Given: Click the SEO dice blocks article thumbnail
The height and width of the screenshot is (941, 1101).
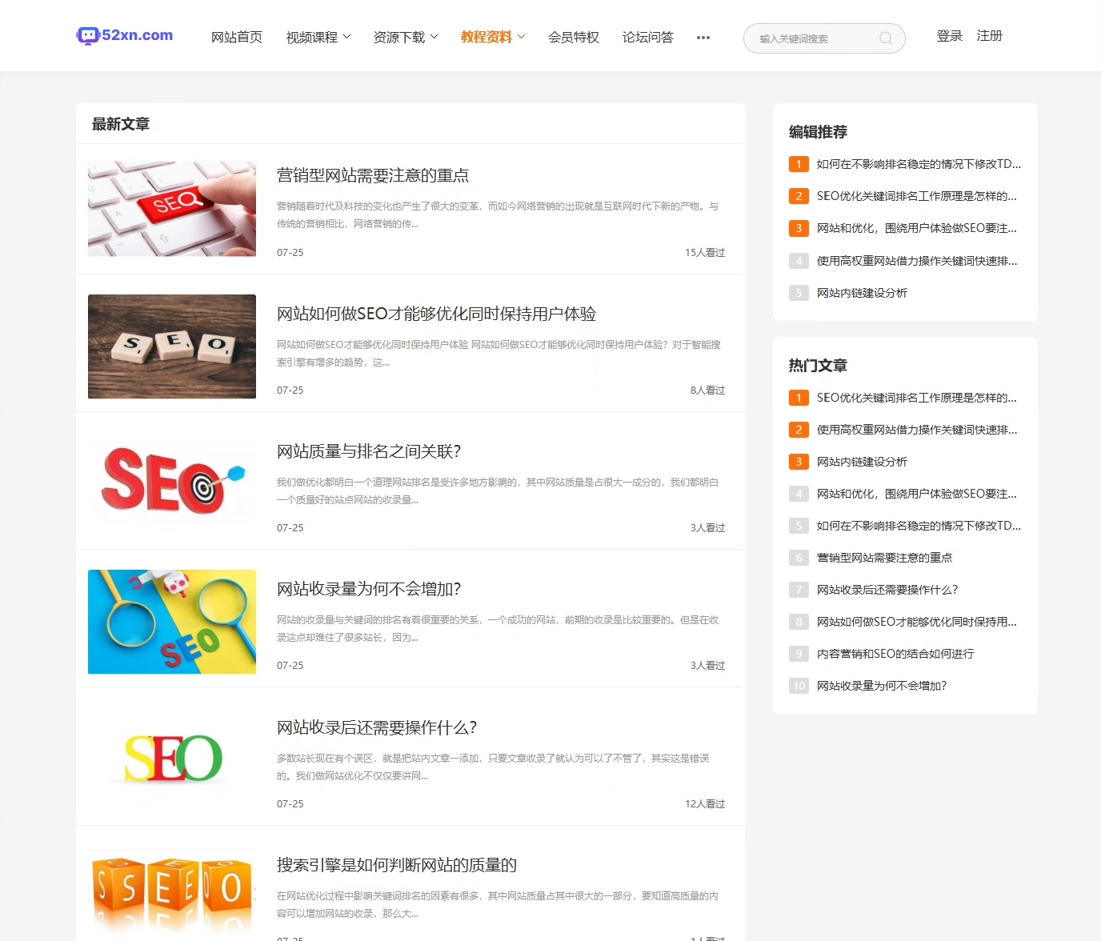Looking at the screenshot, I should coord(171,346).
